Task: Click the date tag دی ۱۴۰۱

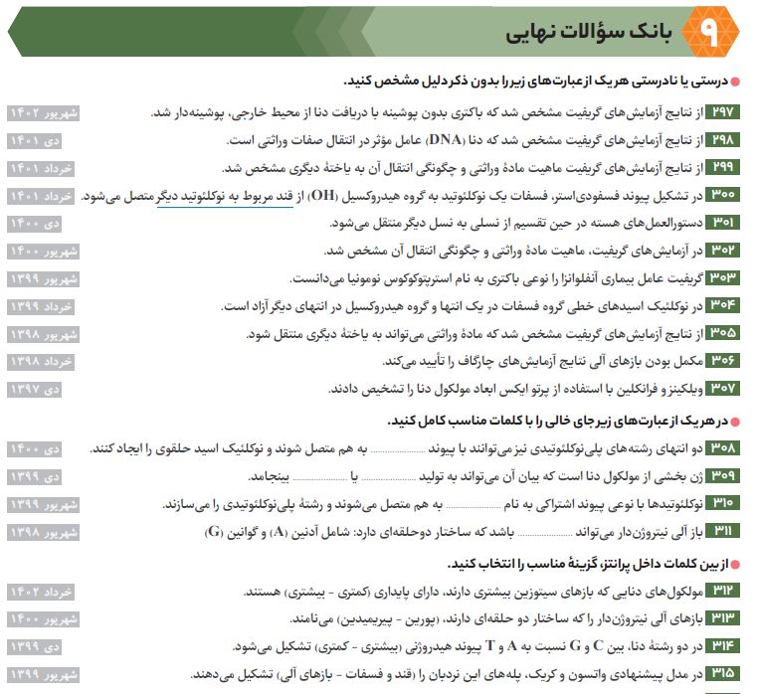Action: point(34,141)
